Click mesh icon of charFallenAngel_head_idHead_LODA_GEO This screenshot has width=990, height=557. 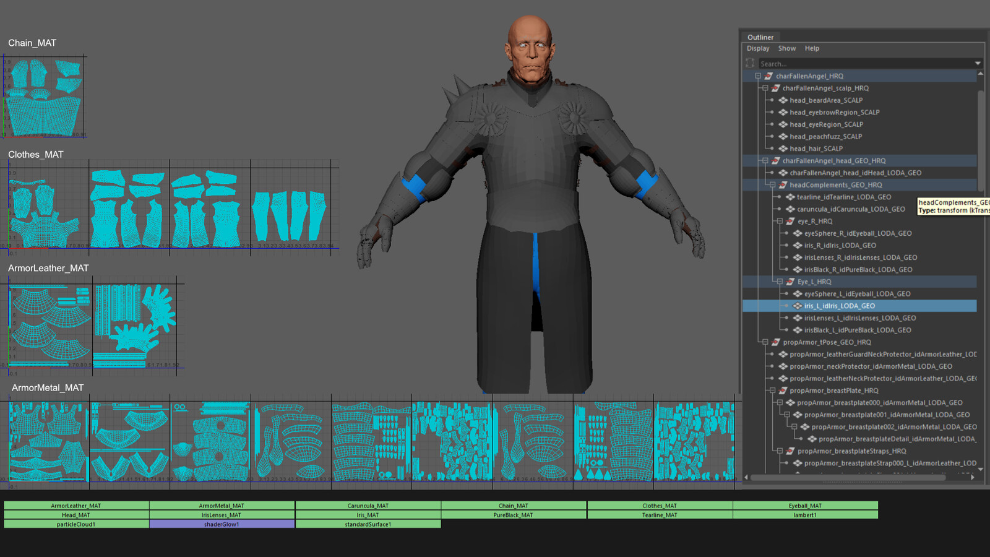click(x=783, y=173)
